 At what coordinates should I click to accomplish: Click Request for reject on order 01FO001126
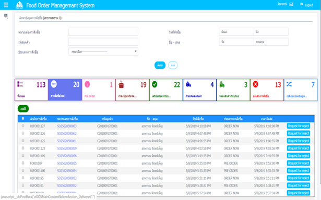tap(298, 133)
